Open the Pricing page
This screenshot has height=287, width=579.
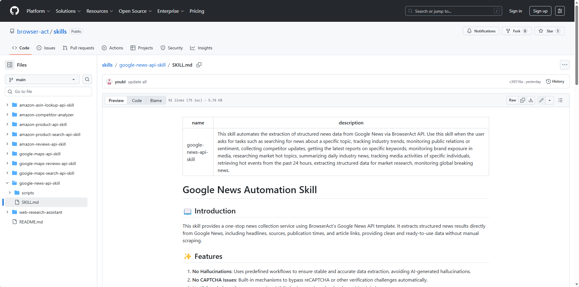point(197,11)
